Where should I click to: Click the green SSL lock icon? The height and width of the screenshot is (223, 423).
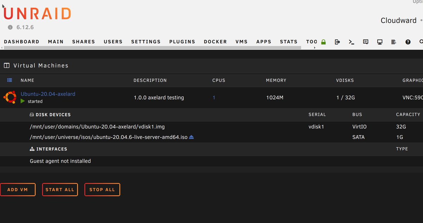click(x=323, y=42)
